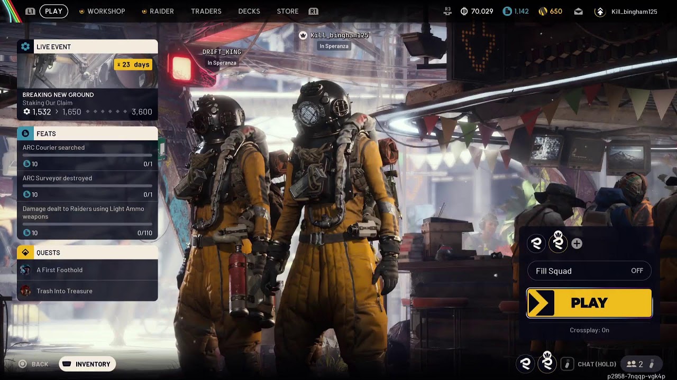Image resolution: width=677 pixels, height=380 pixels.
Task: Click the microphone icon next to Chat
Action: click(x=567, y=364)
